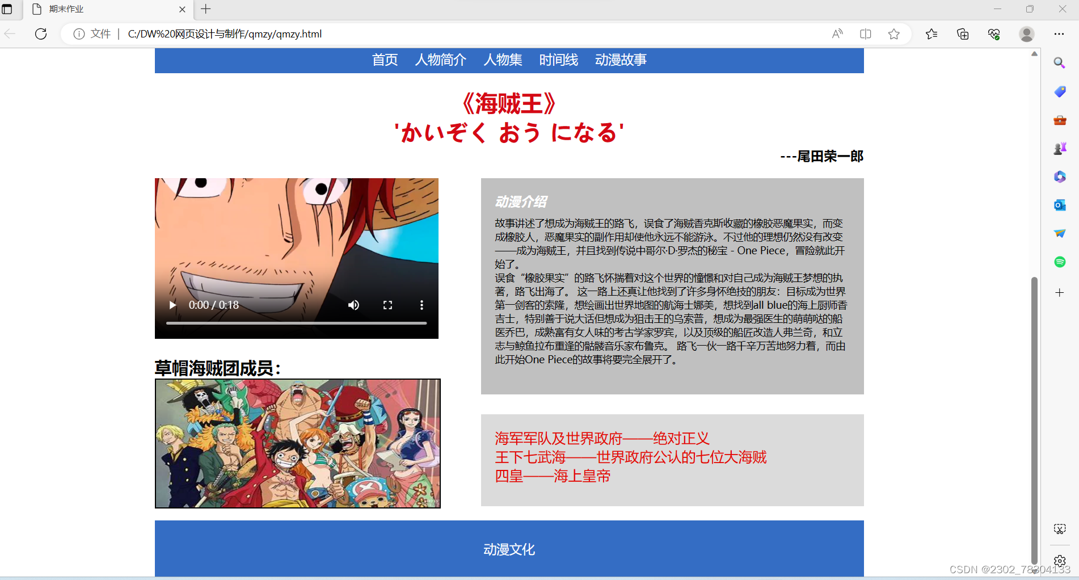Click the page vertical scrollbar thumb

(x=1034, y=420)
